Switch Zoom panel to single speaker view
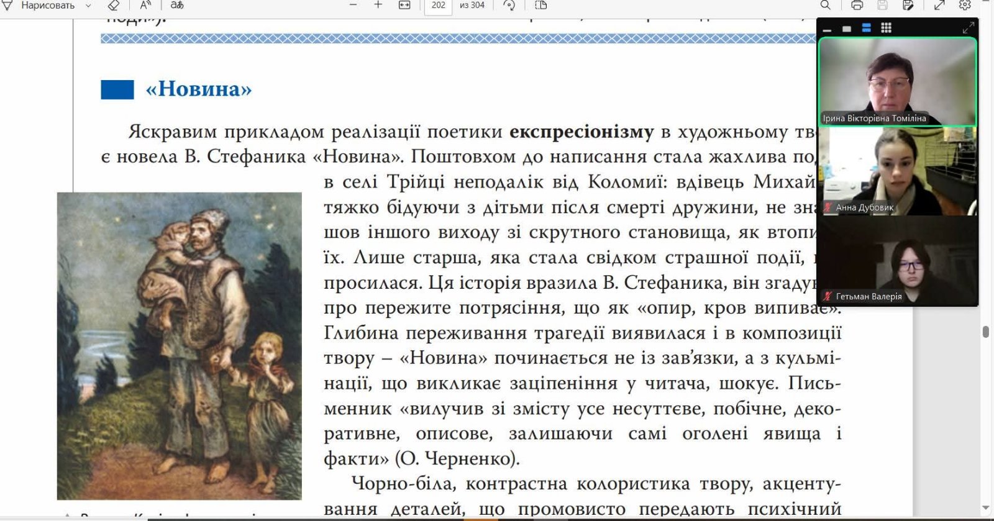This screenshot has width=994, height=521. coord(846,29)
